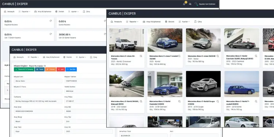Focus the Araç Şase field
This screenshot has height=137, width=274.
click(38, 111)
